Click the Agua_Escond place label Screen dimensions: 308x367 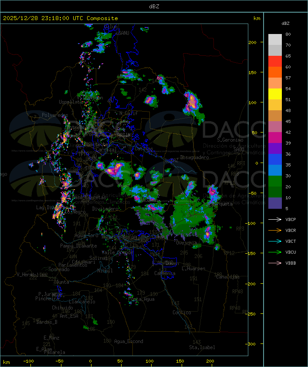click(x=129, y=341)
